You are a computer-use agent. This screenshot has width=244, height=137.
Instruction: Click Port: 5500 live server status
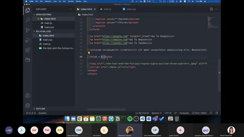(x=199, y=113)
